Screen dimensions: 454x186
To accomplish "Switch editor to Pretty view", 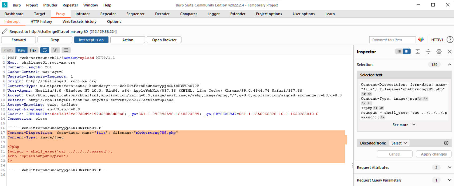I will [8, 50].
